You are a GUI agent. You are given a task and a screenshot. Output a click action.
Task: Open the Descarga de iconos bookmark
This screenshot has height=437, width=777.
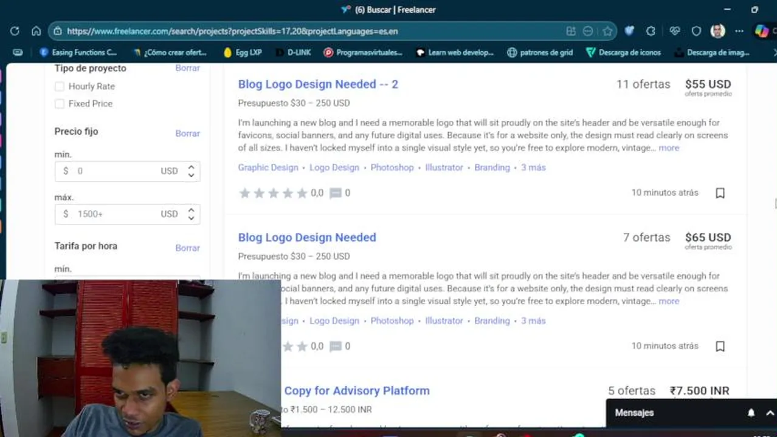point(623,52)
